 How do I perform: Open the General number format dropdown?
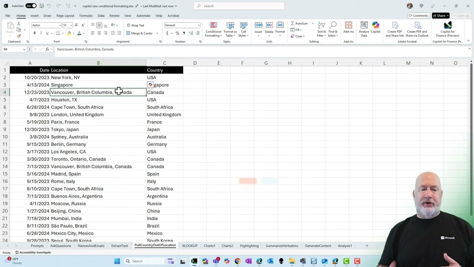(x=198, y=25)
